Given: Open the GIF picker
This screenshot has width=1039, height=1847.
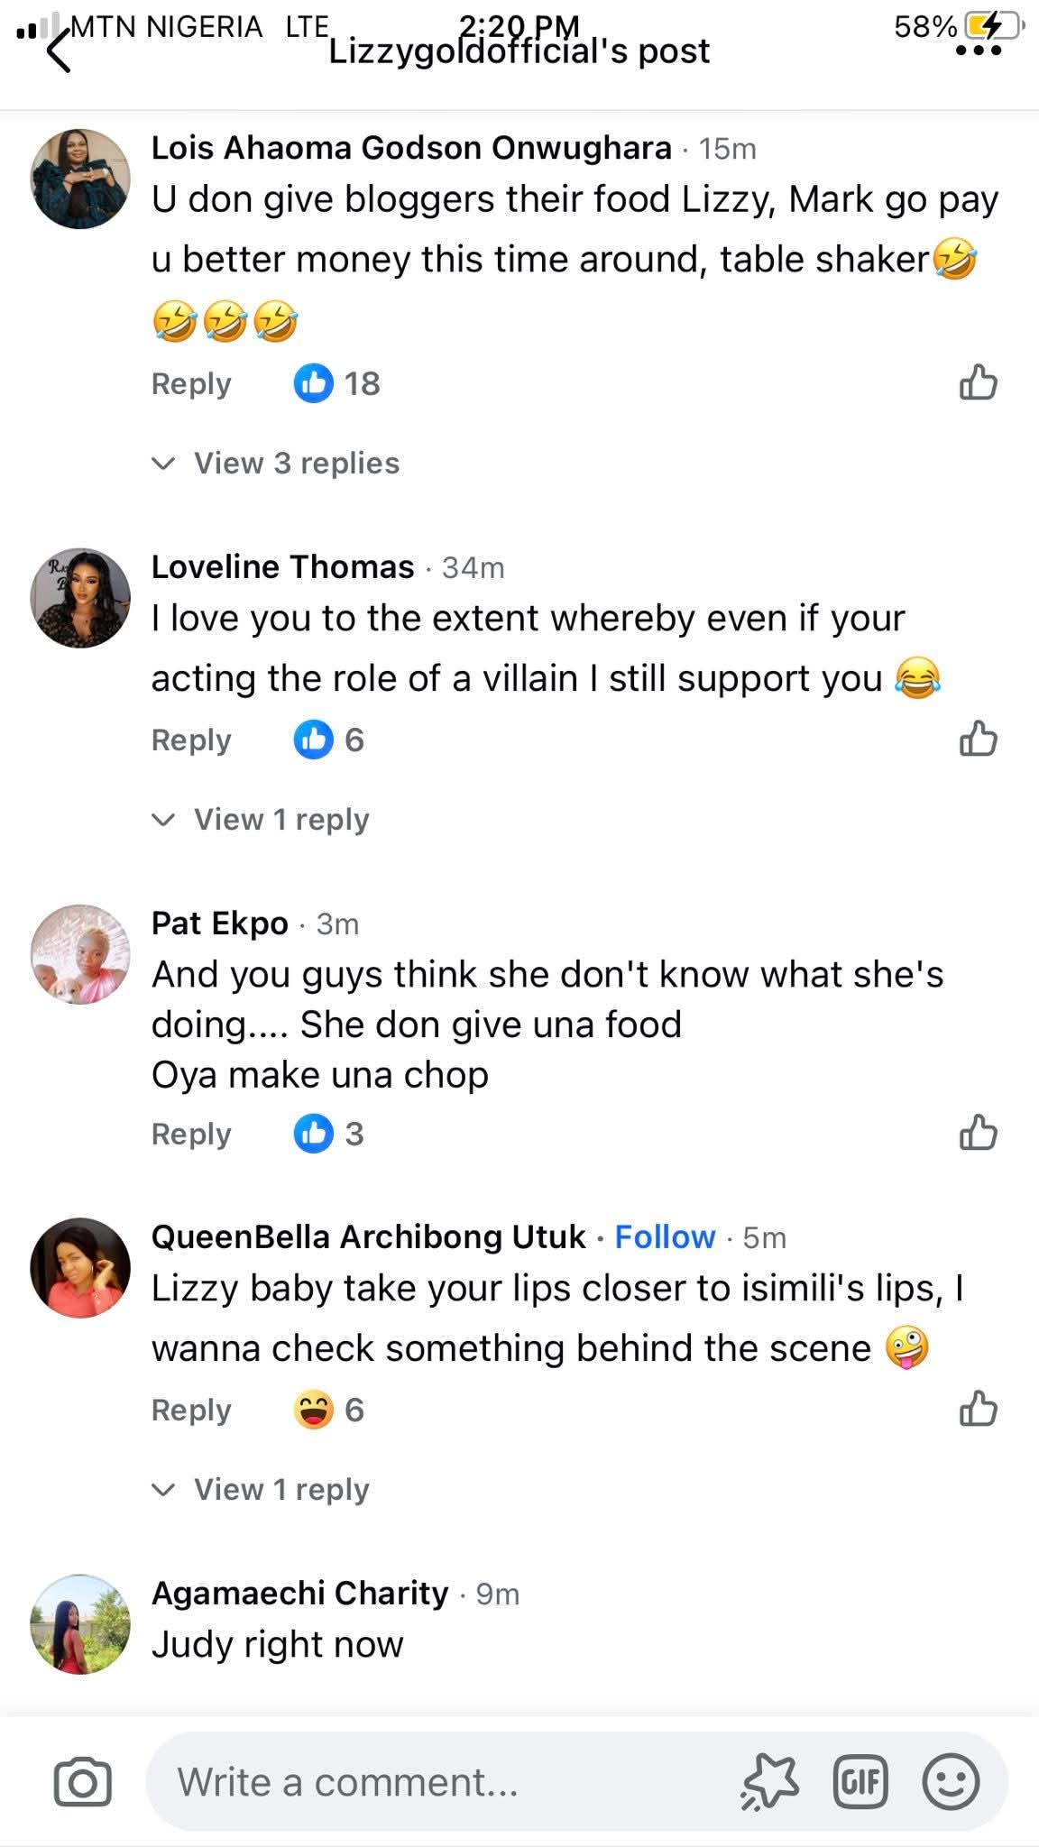Looking at the screenshot, I should [860, 1782].
